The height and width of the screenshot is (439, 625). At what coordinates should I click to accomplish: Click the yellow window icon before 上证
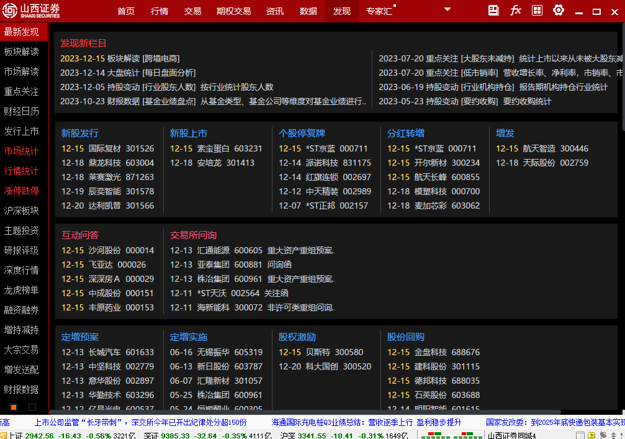coord(4,435)
